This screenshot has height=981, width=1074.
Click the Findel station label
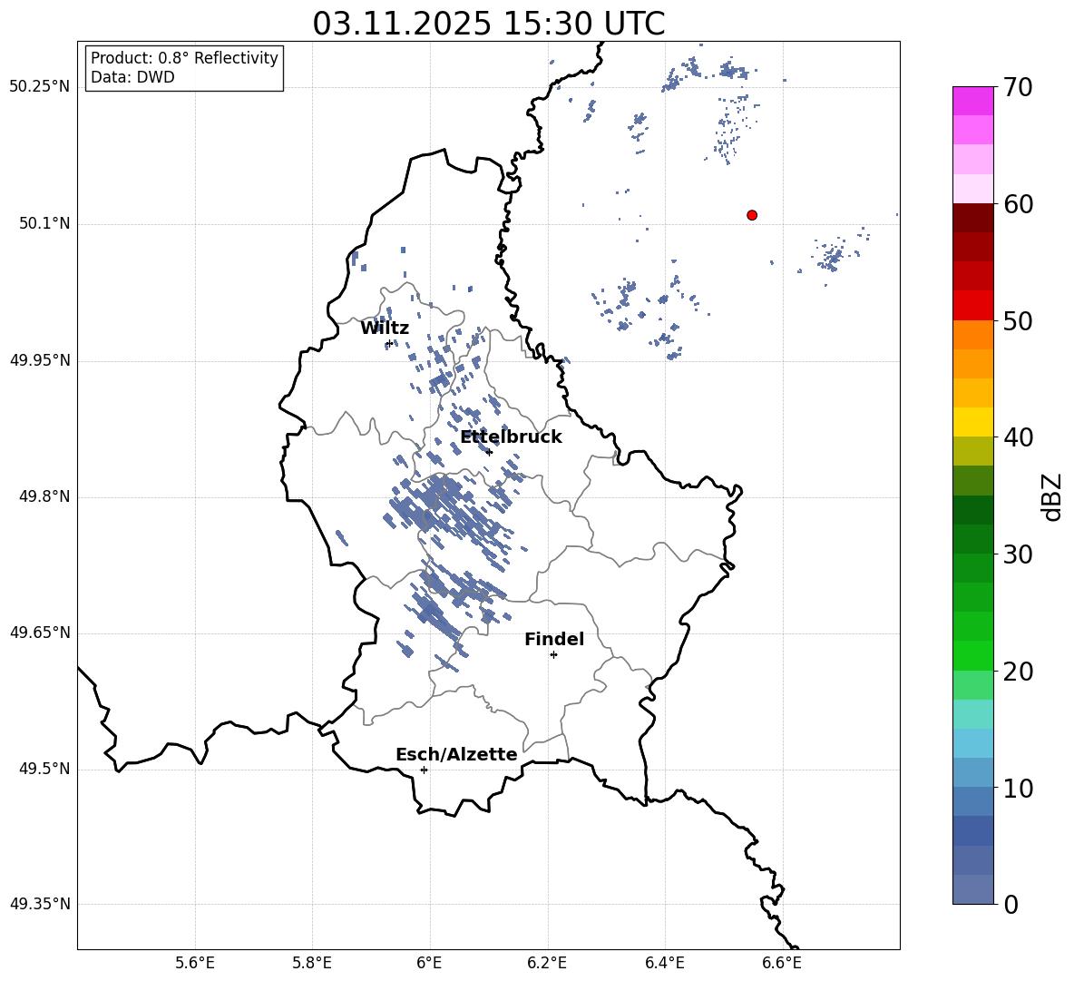pyautogui.click(x=554, y=639)
